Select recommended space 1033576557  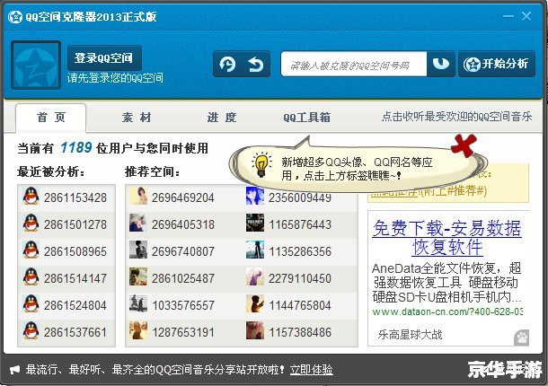coord(182,305)
